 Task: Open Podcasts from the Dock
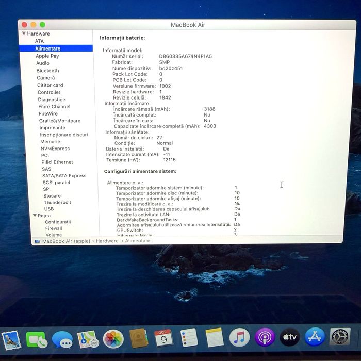[265, 337]
